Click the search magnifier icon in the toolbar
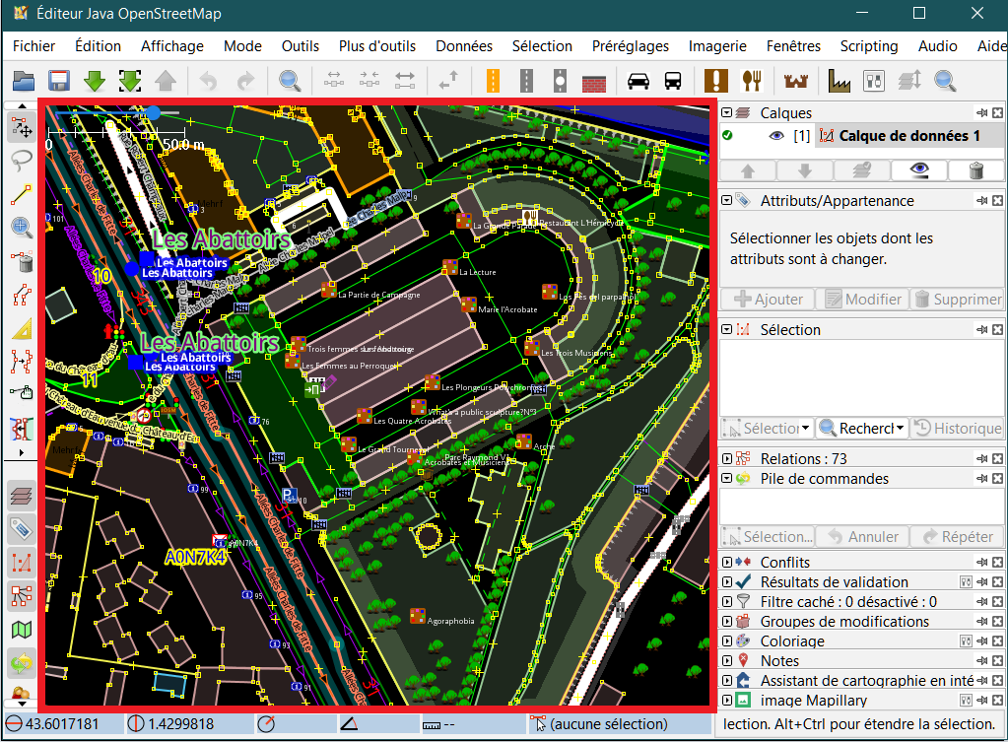1008x742 pixels. click(290, 81)
